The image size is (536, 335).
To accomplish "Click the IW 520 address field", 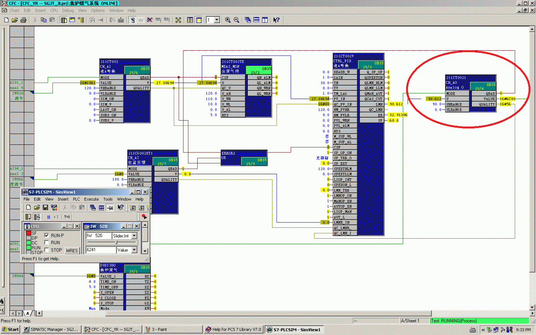I will 99,236.
